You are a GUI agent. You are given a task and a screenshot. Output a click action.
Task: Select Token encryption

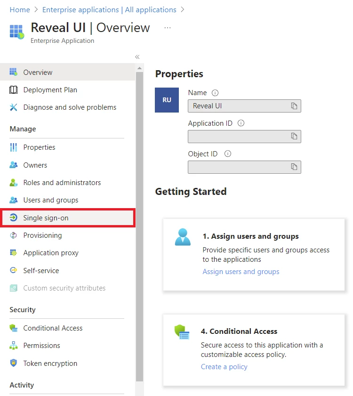tap(67, 363)
